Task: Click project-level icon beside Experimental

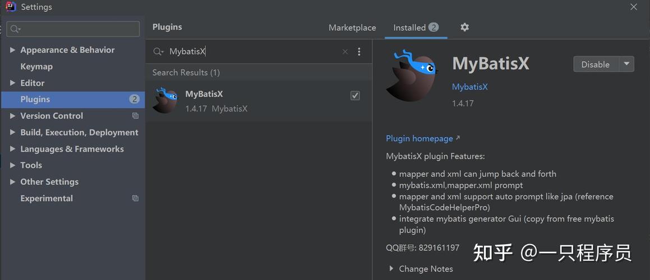Action: point(135,198)
